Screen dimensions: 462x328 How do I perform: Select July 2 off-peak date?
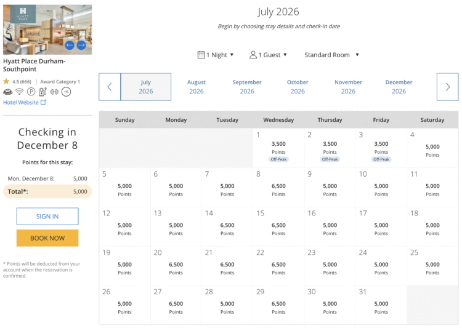click(x=330, y=148)
